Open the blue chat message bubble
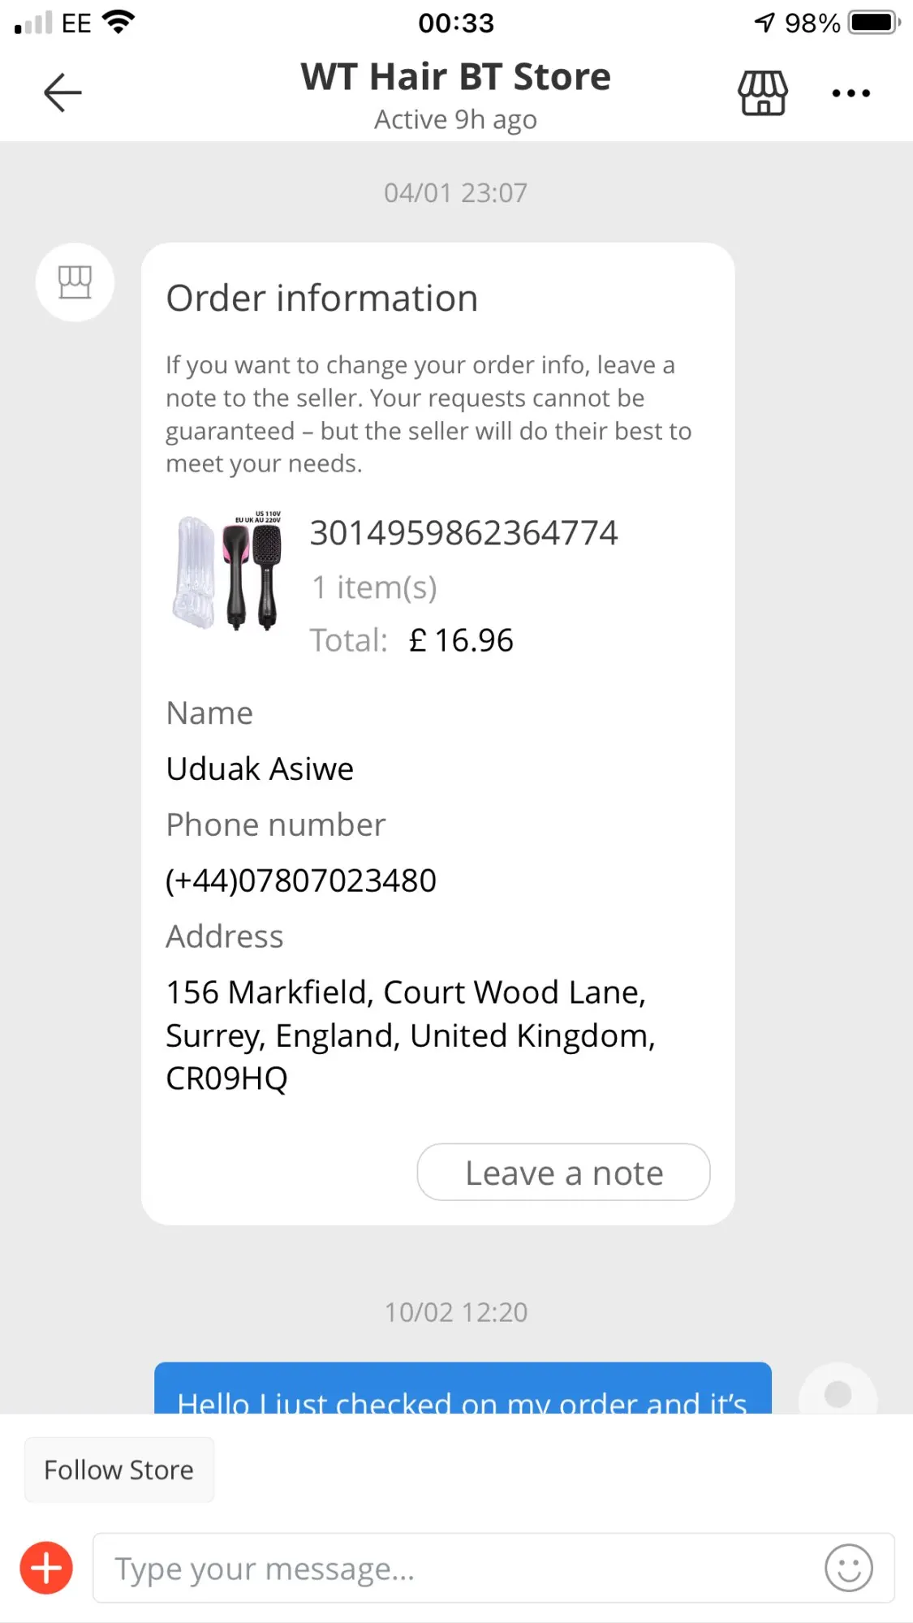The width and height of the screenshot is (913, 1623). [x=463, y=1389]
